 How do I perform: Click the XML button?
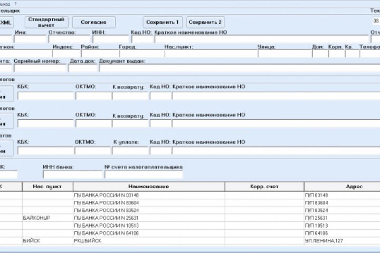(x=6, y=23)
